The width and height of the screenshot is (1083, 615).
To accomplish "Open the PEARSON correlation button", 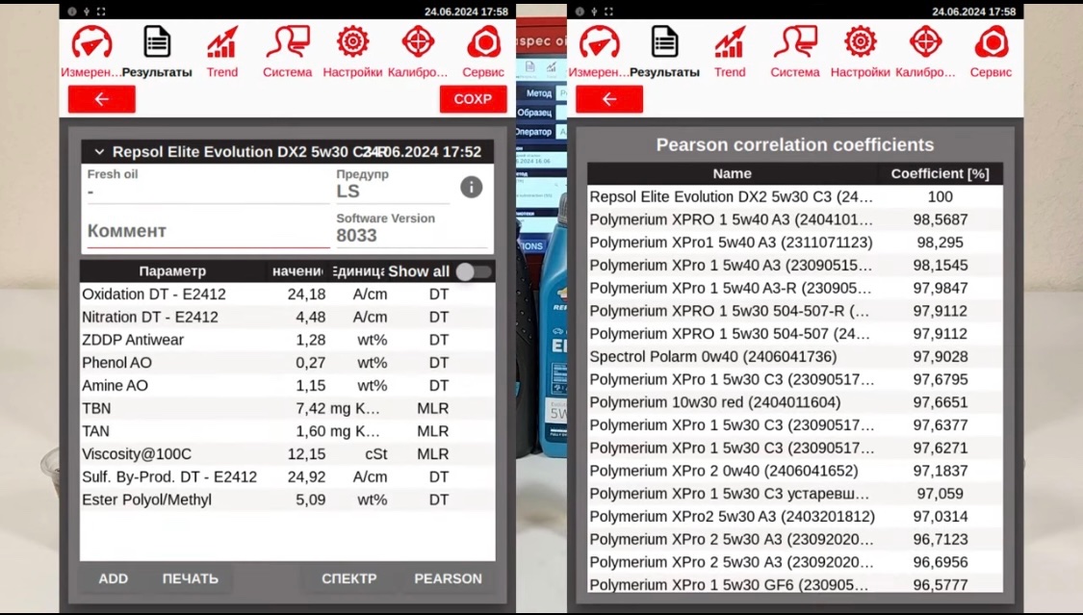I will tap(449, 578).
